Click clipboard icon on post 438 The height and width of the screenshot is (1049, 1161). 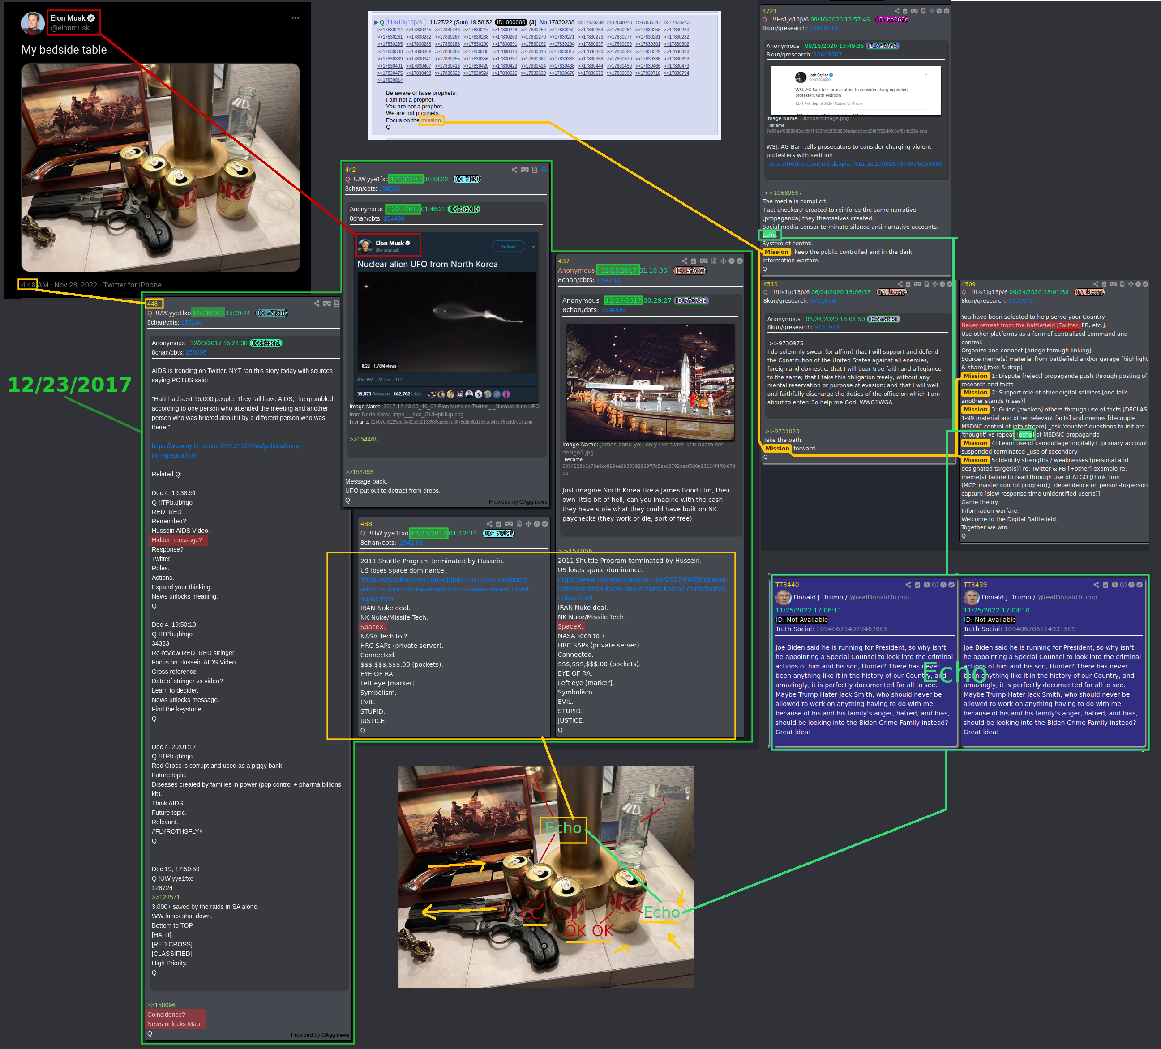(x=499, y=524)
